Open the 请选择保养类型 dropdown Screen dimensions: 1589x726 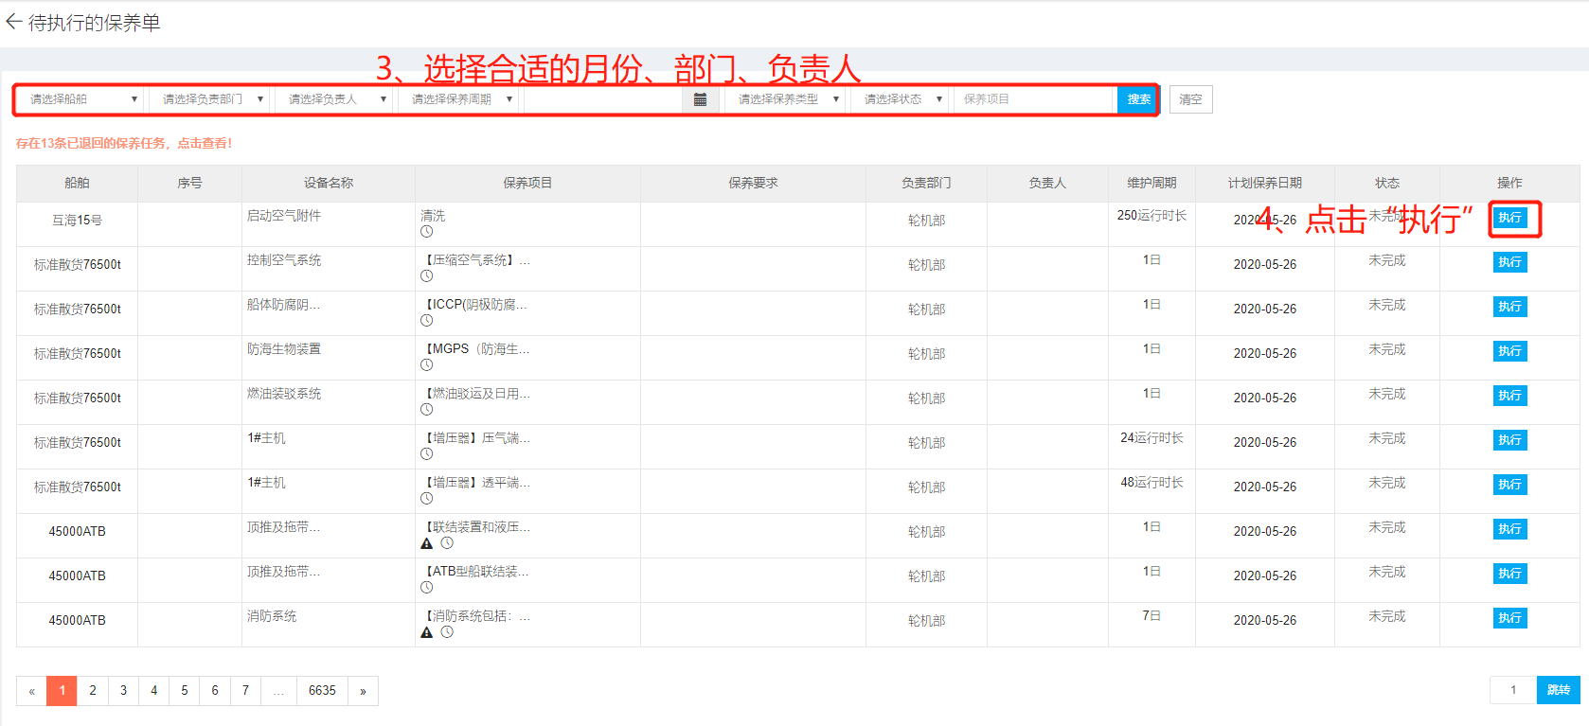785,99
